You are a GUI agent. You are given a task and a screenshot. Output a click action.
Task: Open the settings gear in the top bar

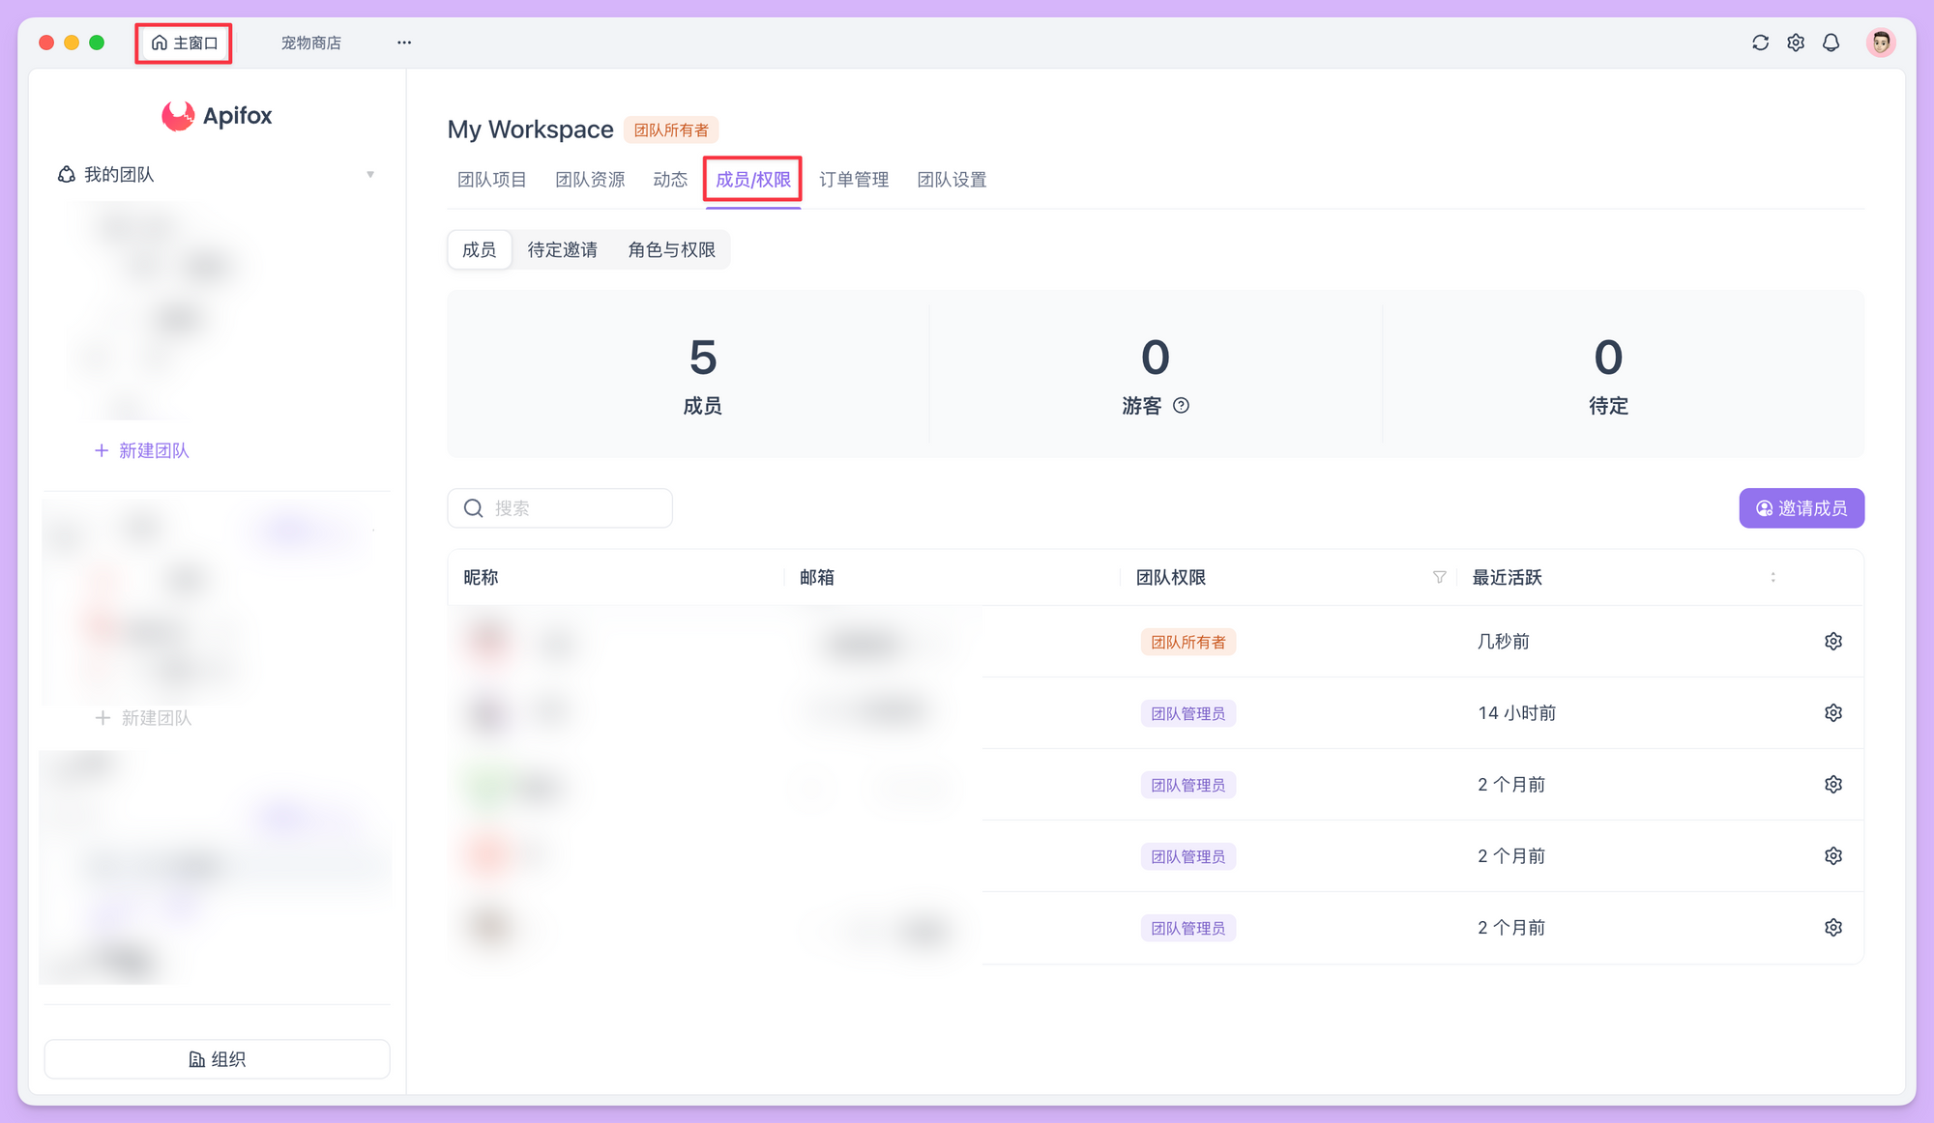(x=1796, y=43)
